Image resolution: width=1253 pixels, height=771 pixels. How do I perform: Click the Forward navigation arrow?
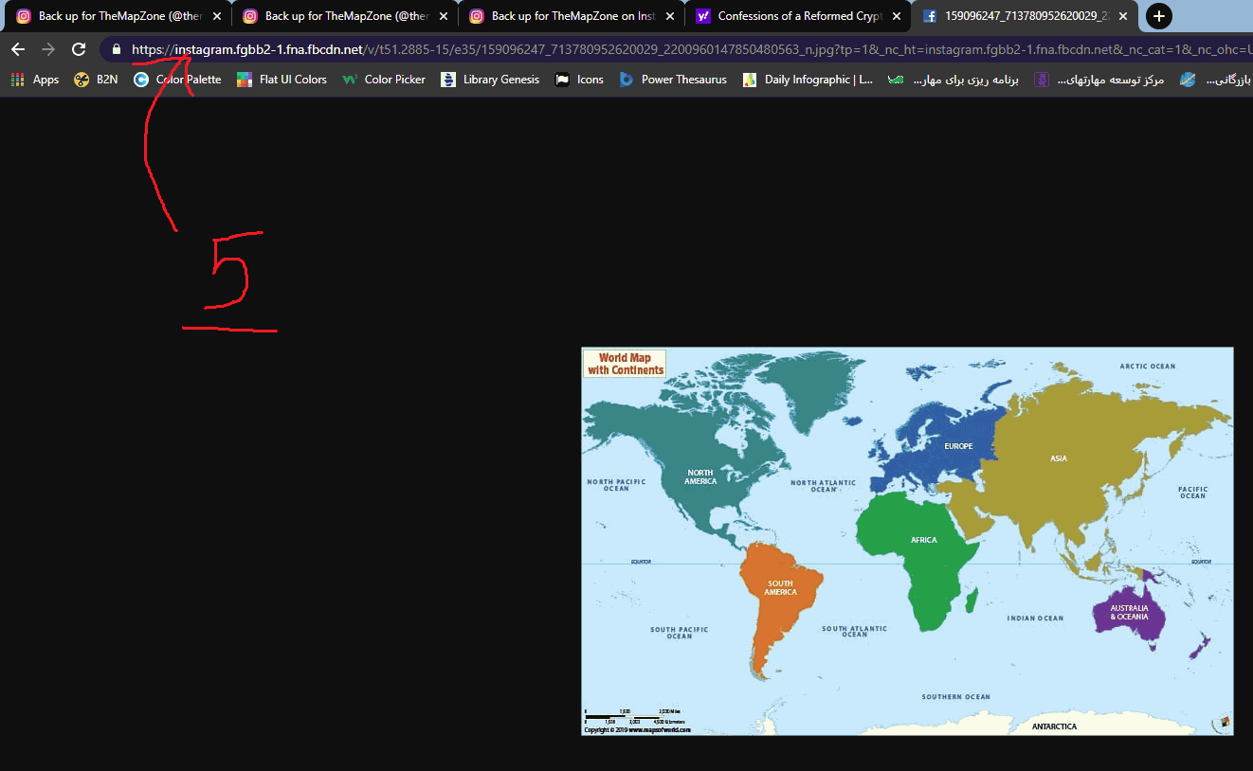tap(48, 49)
